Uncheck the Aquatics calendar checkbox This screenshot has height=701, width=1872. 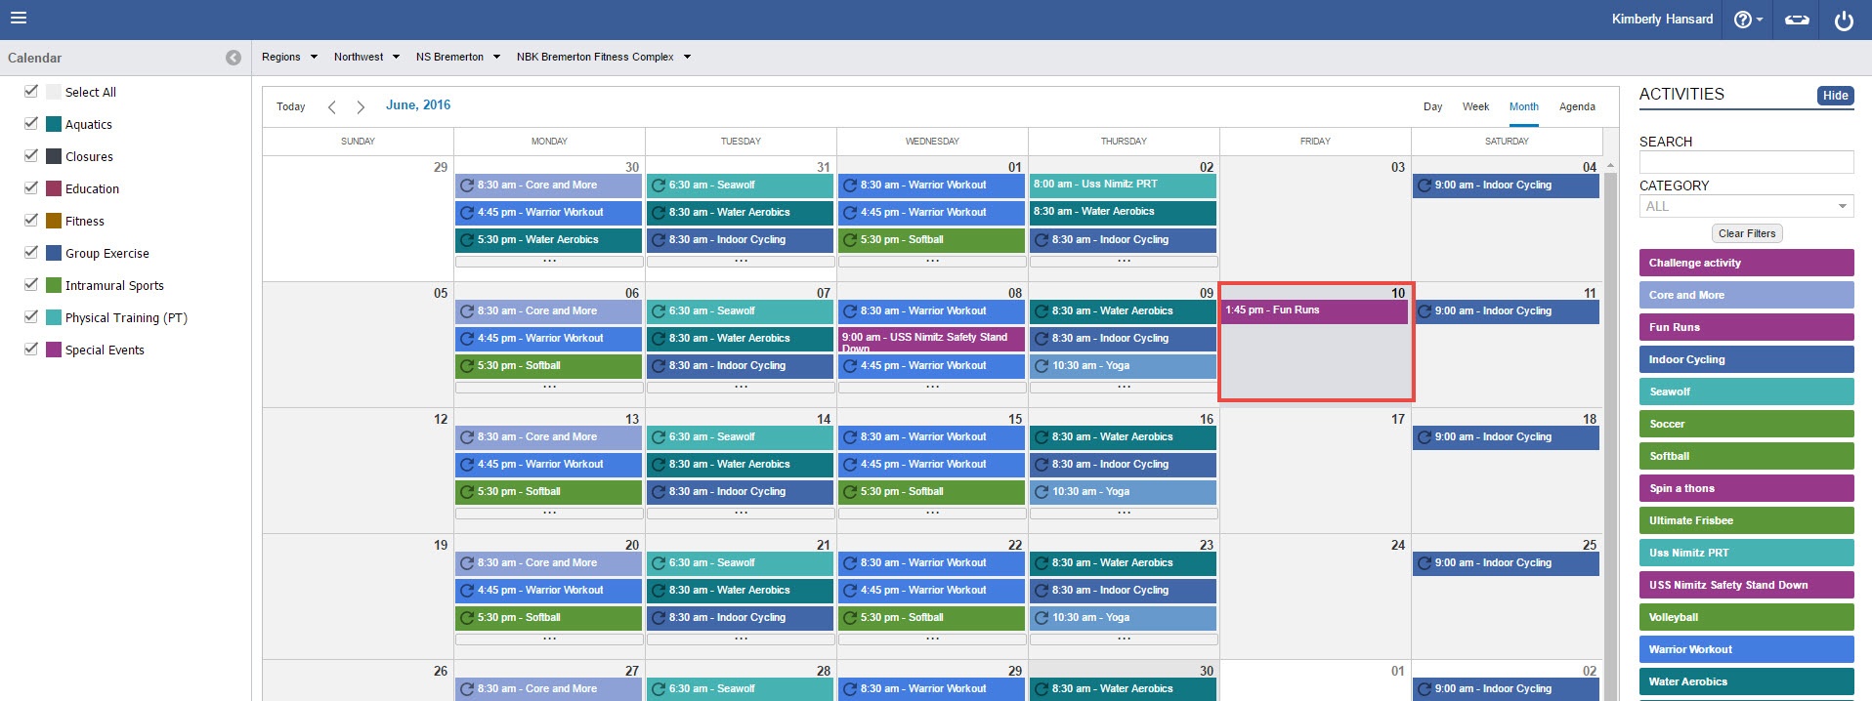coord(31,124)
